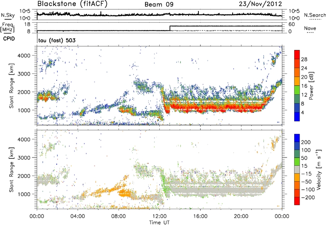Image resolution: width=326 pixels, height=225 pixels.
Task: Click the Nave legend label
Action: coord(310,28)
